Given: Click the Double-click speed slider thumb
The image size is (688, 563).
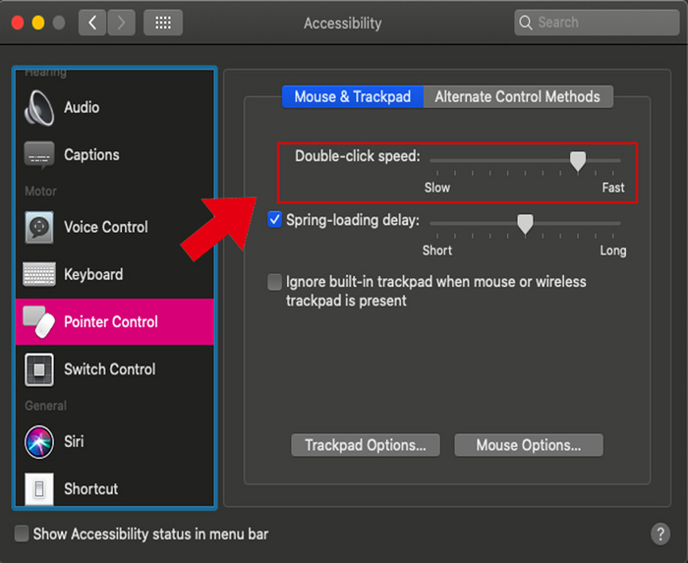Looking at the screenshot, I should [x=578, y=161].
